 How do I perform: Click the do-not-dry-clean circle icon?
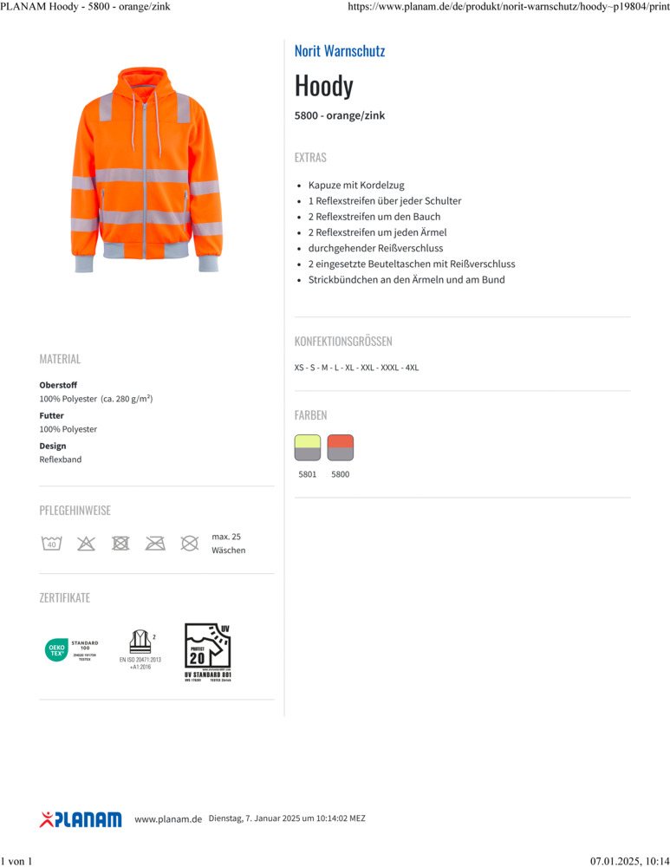190,543
